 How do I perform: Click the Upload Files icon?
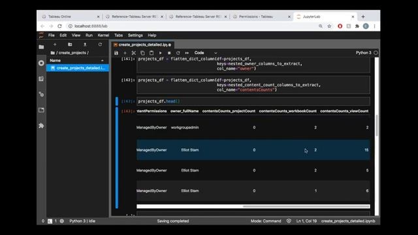(x=85, y=44)
